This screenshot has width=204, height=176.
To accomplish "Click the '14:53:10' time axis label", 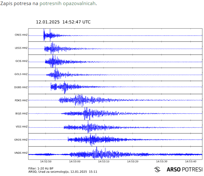I will tap(104, 161).
